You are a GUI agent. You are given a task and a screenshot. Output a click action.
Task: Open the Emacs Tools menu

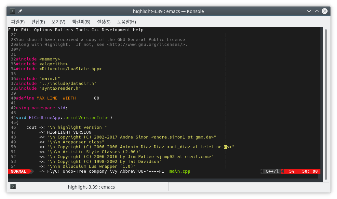click(x=82, y=30)
